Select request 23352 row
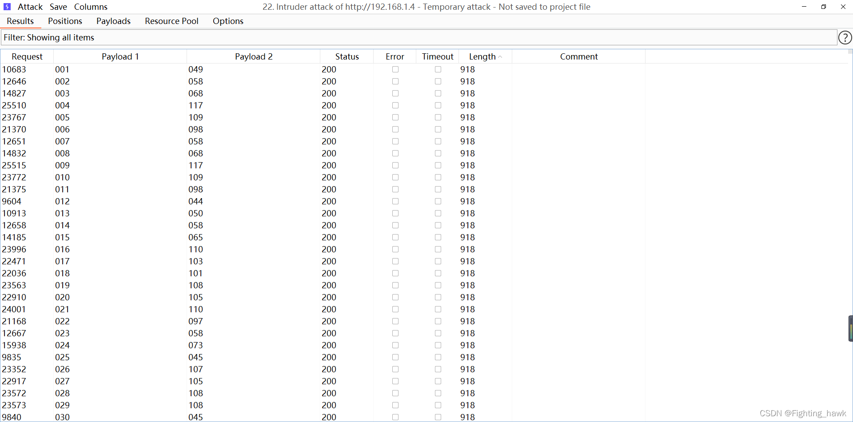Screen dimensions: 853x422 point(424,369)
